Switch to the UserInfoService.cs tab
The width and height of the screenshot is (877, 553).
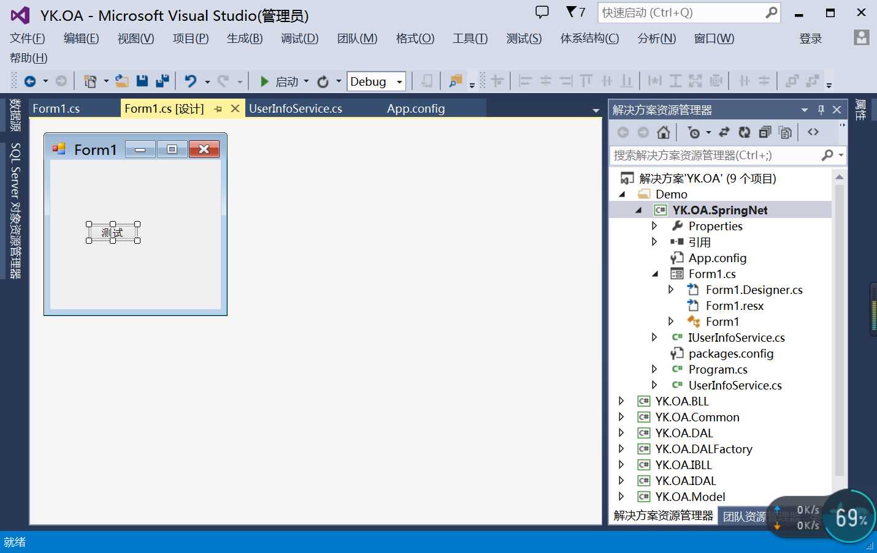pyautogui.click(x=296, y=108)
